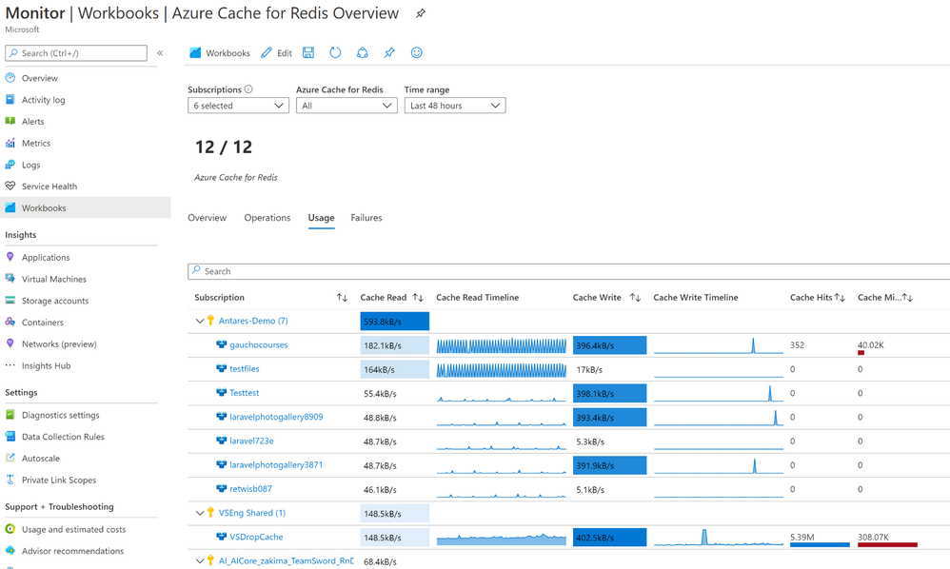Image resolution: width=950 pixels, height=569 pixels.
Task: Open the gauchocourses cache link
Action: 259,345
